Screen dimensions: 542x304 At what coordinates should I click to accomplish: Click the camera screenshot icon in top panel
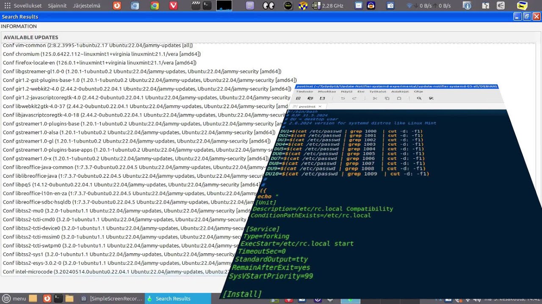click(390, 5)
